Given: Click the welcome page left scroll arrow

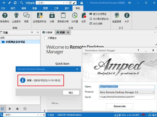Looking at the screenshot, I should click(x=45, y=111).
